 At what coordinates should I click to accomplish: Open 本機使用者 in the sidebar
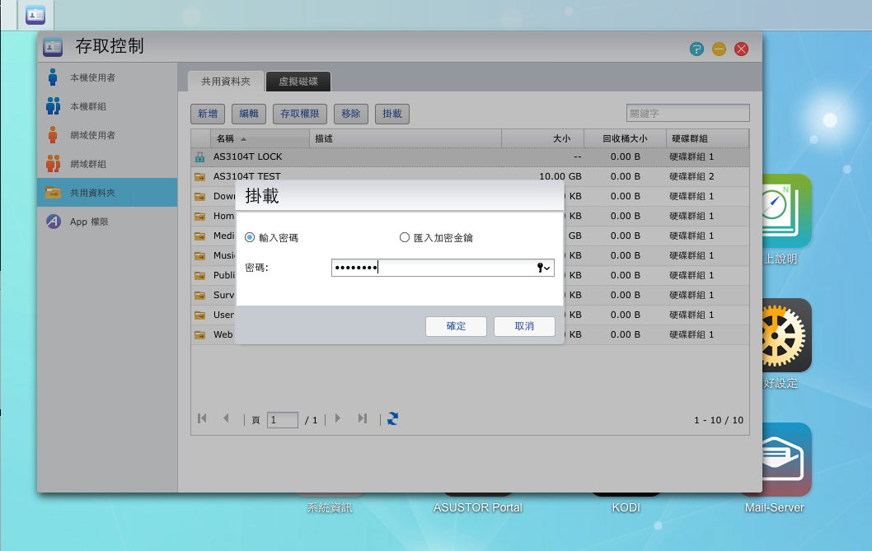tap(107, 77)
